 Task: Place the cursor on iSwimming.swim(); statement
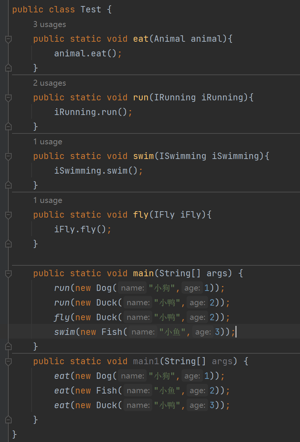pos(99,171)
